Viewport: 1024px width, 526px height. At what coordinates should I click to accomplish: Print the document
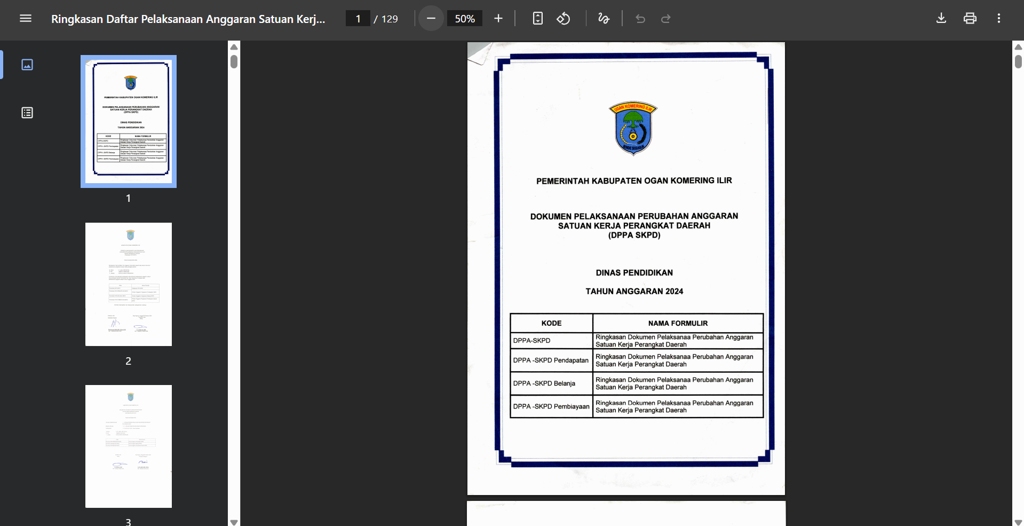pos(970,19)
